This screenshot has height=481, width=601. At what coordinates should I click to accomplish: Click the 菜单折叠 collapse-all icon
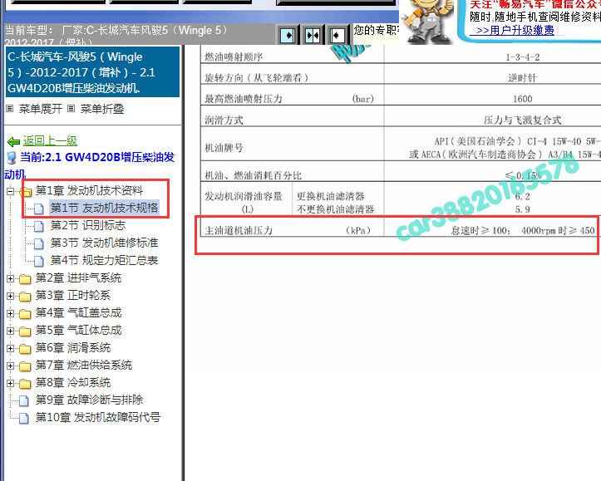[x=71, y=109]
